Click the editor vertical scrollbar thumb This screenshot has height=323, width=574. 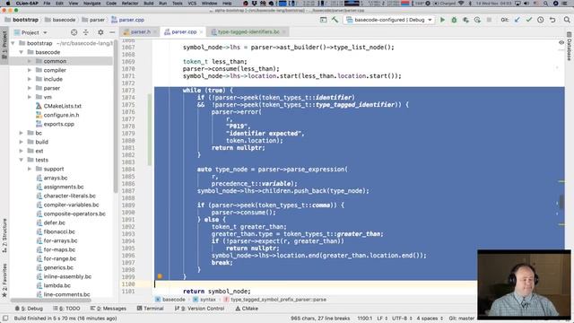click(561, 201)
